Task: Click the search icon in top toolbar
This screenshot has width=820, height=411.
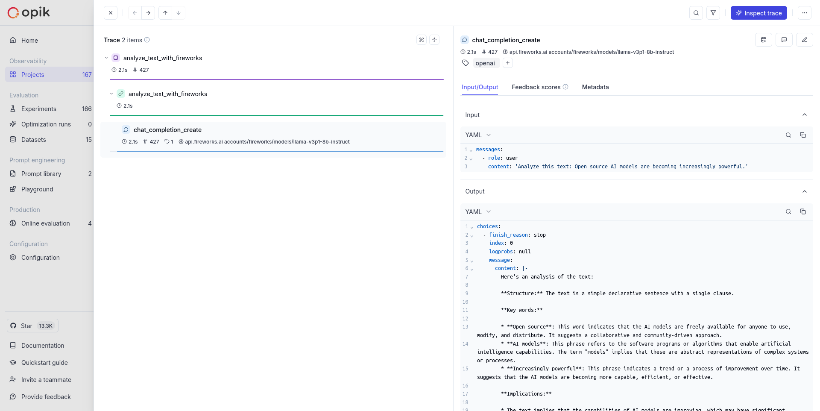Action: coord(696,13)
